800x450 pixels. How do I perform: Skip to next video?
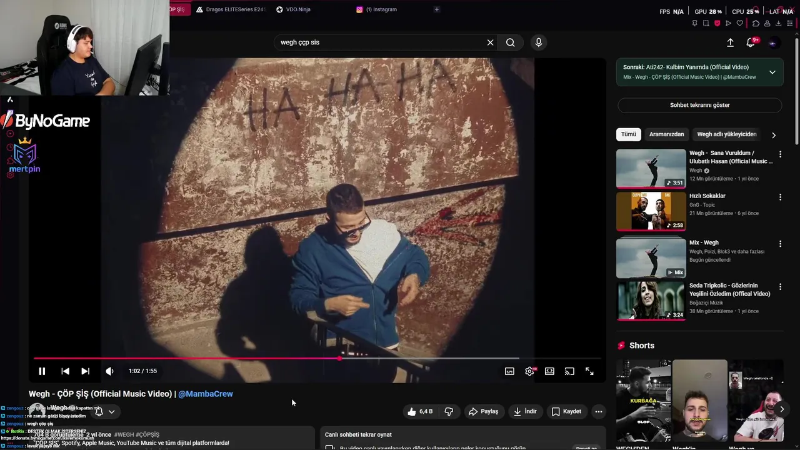tap(85, 371)
